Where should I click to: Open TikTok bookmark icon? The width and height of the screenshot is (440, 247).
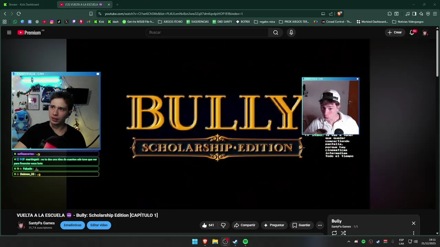[59, 22]
